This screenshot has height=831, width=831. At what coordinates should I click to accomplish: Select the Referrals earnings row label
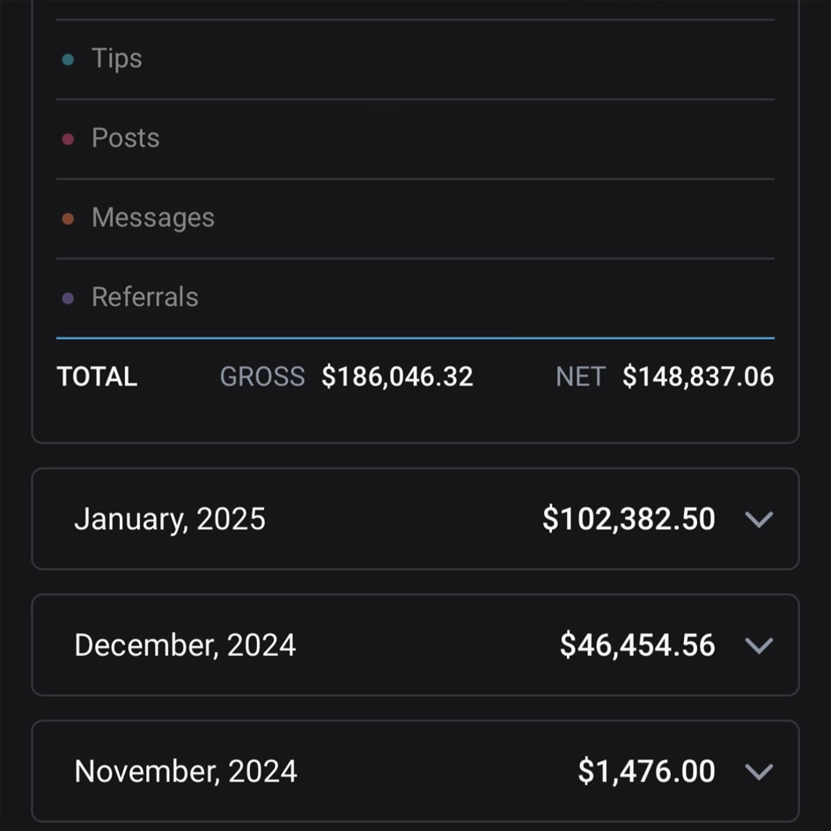pos(144,298)
